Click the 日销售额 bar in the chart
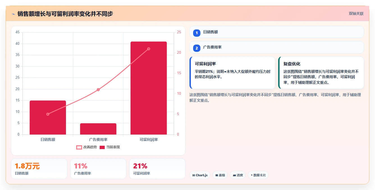 pyautogui.click(x=48, y=117)
